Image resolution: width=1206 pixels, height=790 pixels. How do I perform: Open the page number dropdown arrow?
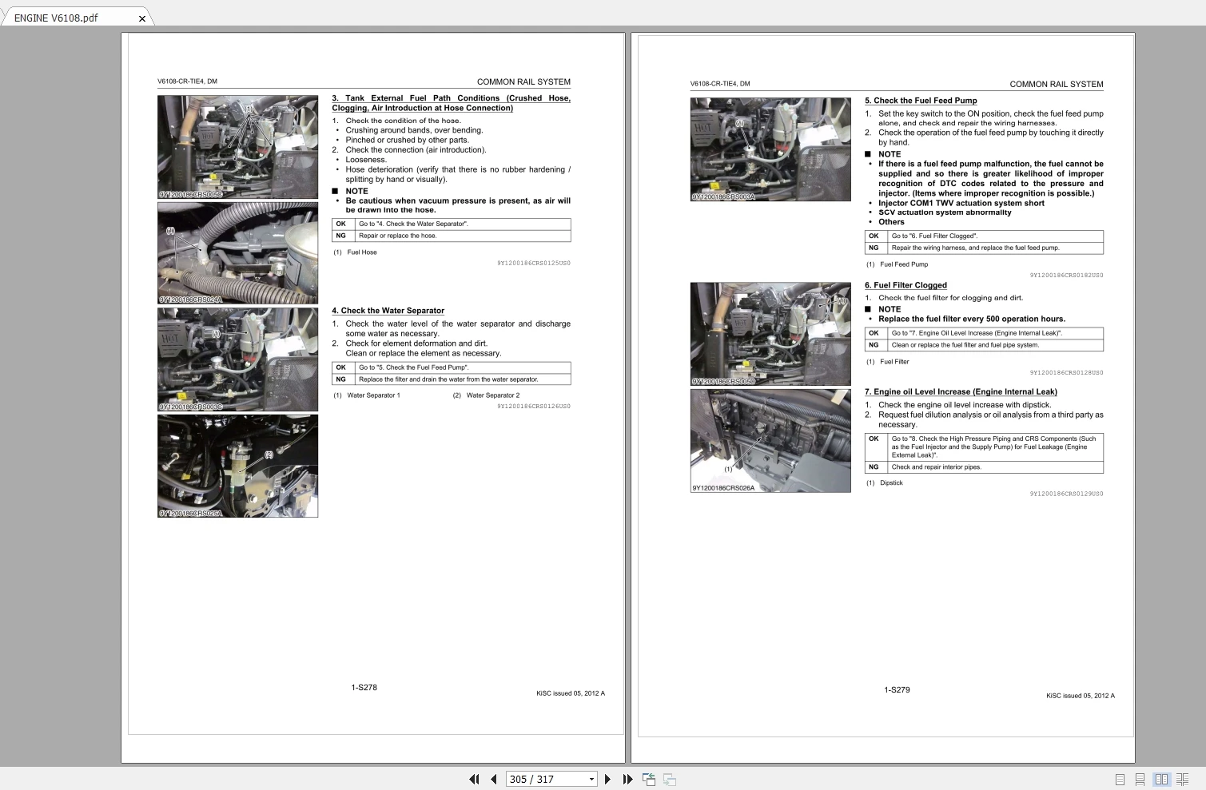(591, 779)
